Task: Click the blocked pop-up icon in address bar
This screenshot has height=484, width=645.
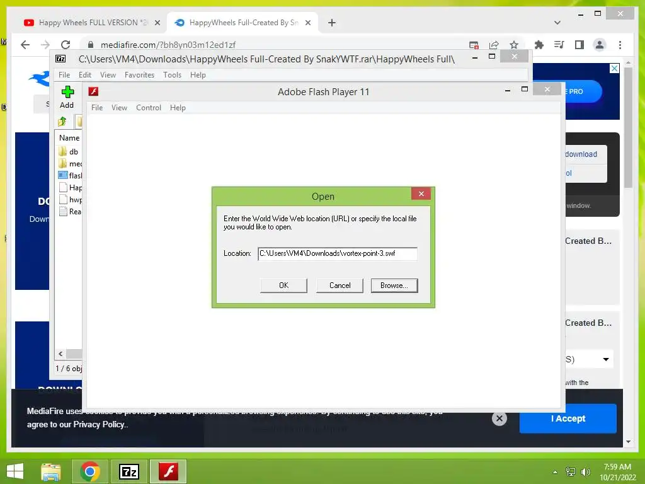Action: 474,45
